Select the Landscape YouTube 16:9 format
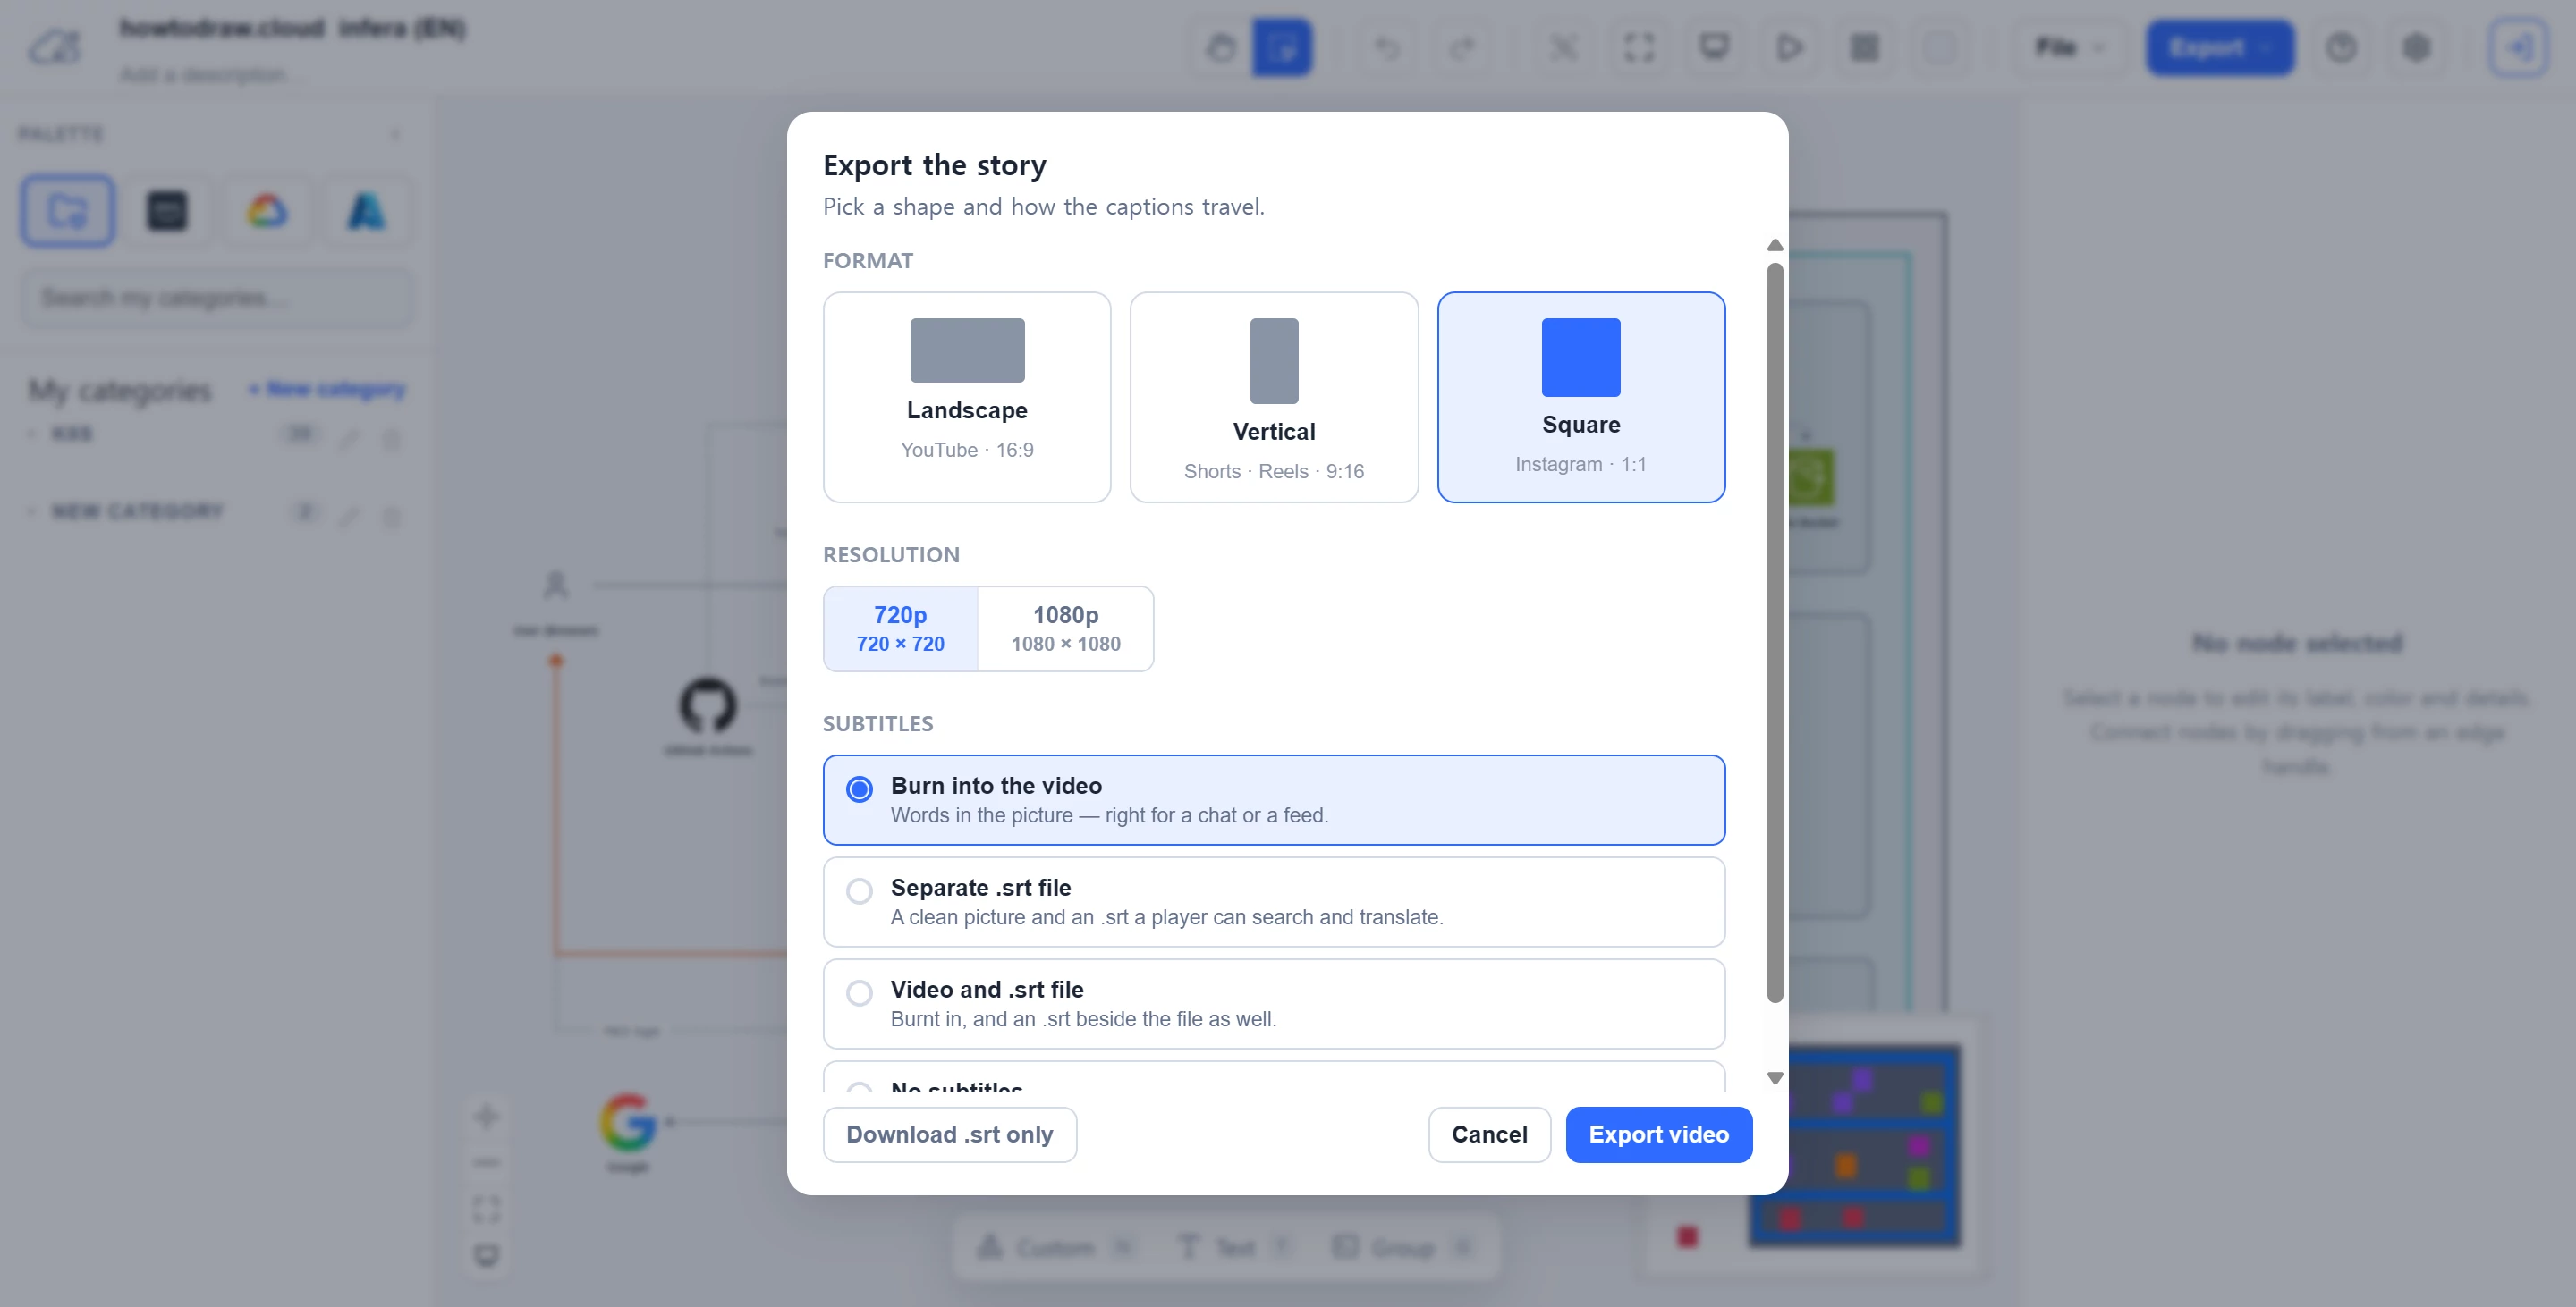The image size is (2576, 1307). (966, 397)
